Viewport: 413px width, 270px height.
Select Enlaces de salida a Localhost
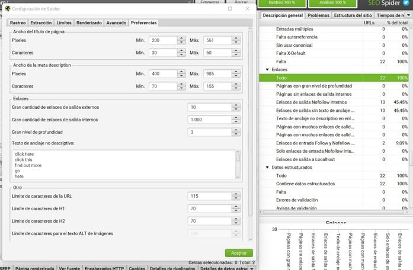click(334, 159)
